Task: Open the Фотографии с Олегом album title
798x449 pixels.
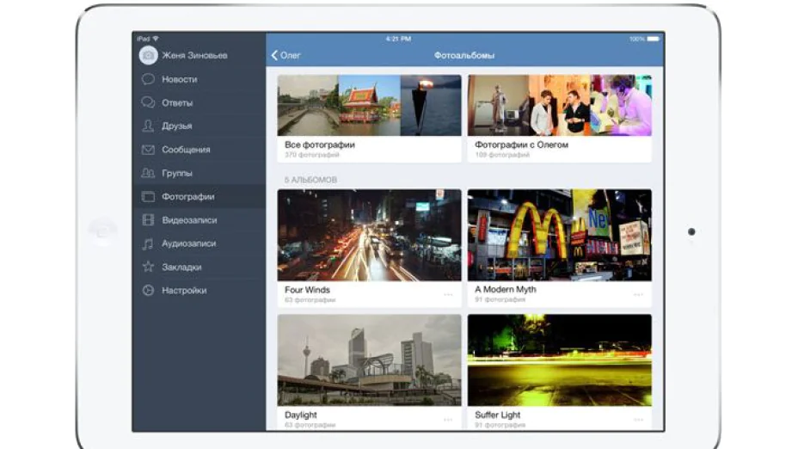Action: pos(521,145)
